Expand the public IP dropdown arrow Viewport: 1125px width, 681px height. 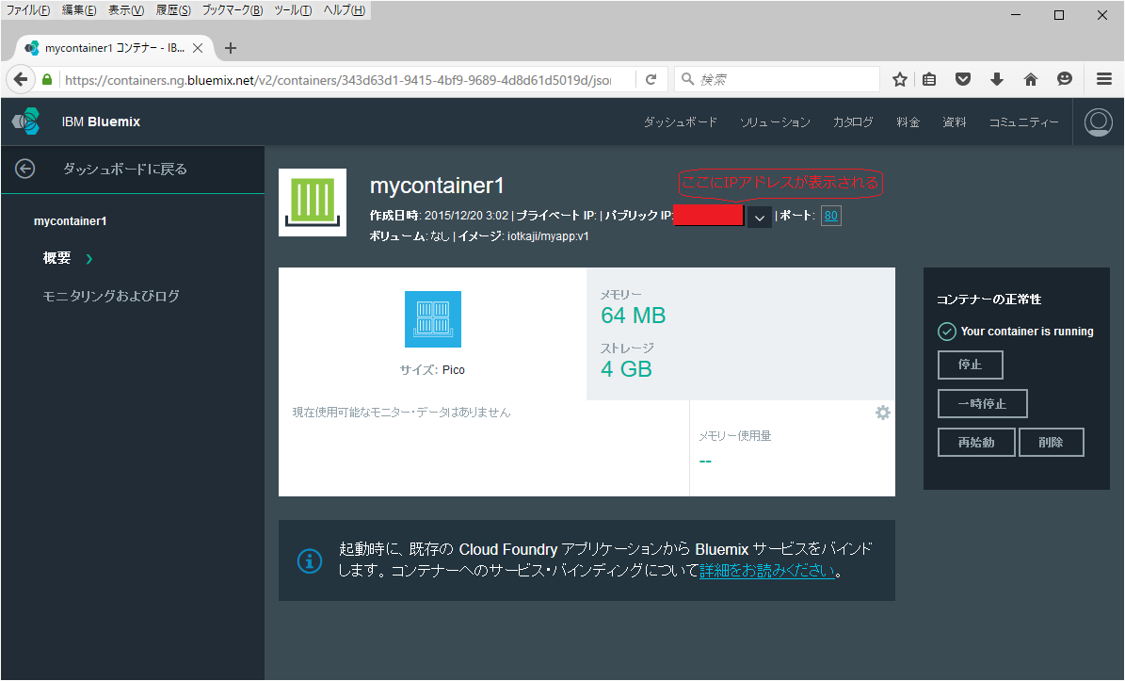pos(759,217)
